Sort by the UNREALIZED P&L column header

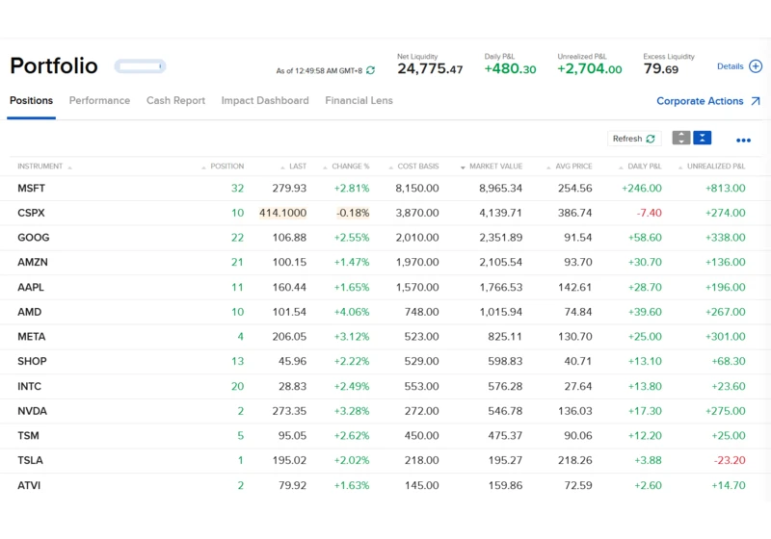716,167
